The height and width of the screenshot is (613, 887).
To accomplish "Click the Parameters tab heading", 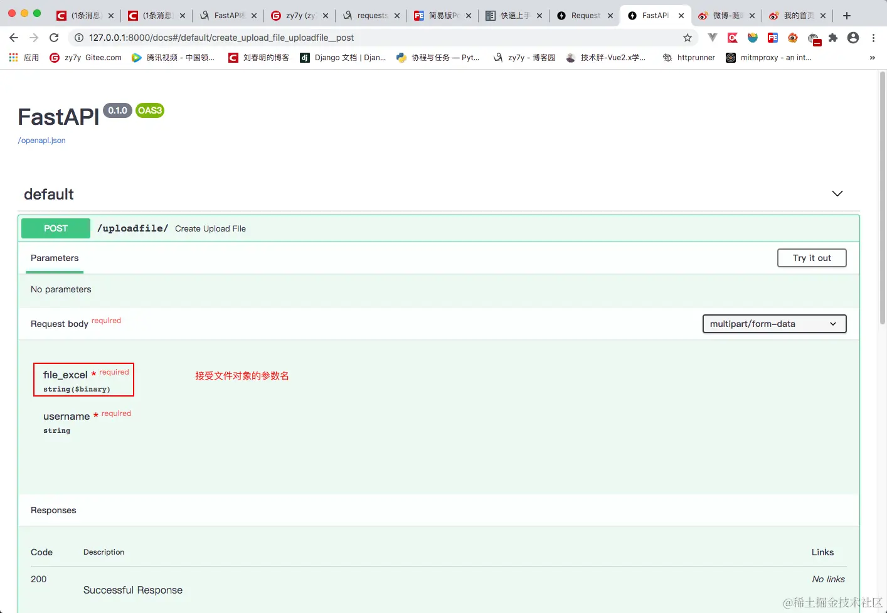I will point(54,258).
